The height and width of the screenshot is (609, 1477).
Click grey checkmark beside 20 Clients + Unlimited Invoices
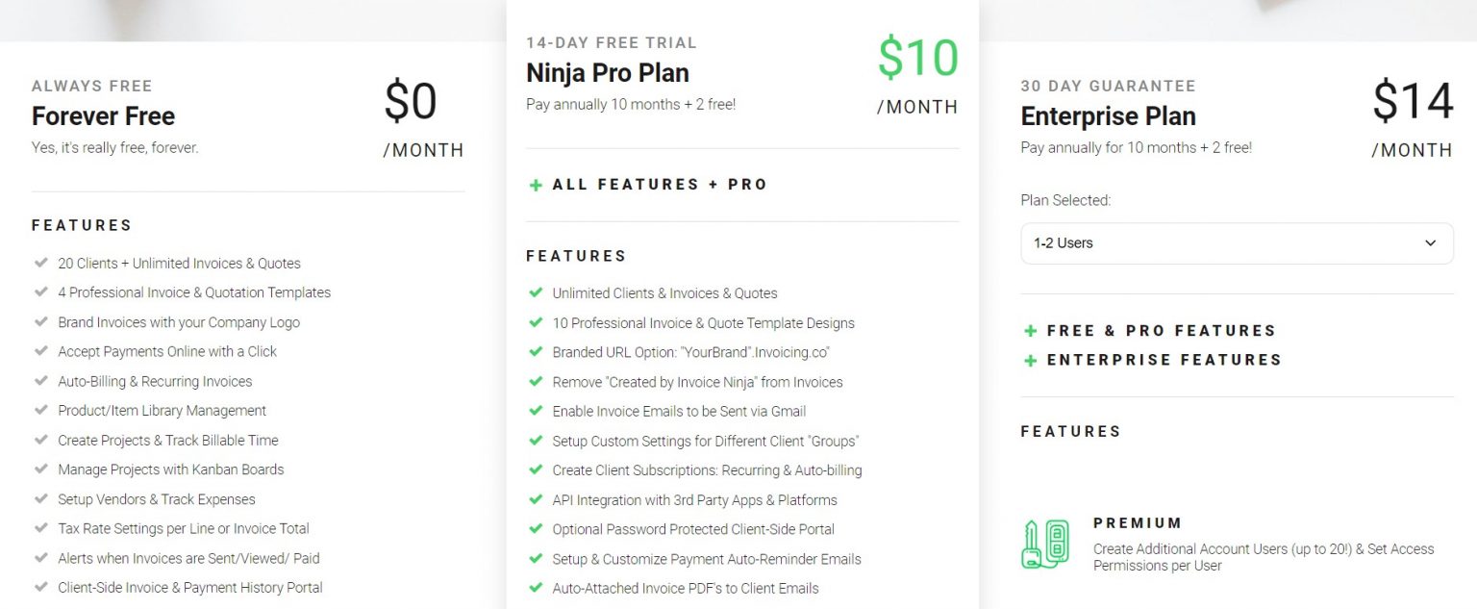40,263
